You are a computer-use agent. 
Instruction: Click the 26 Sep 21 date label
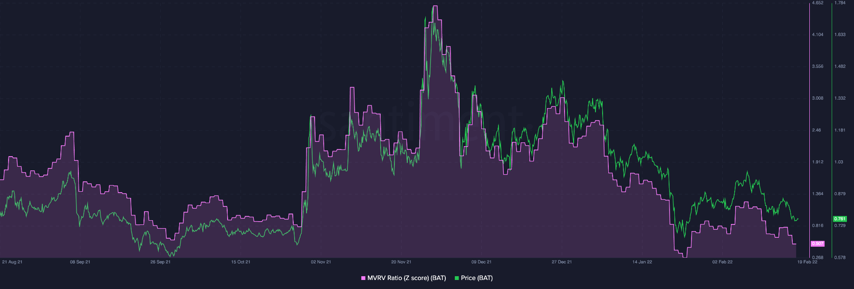(x=160, y=262)
